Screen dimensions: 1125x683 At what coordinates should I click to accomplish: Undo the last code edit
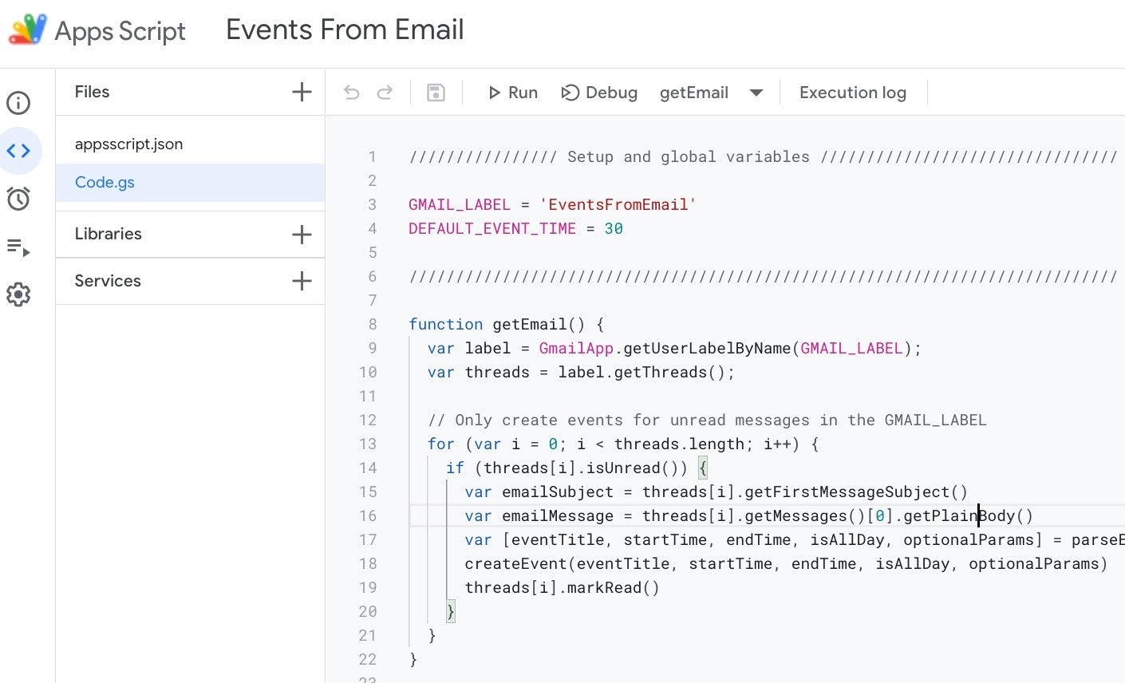(351, 92)
